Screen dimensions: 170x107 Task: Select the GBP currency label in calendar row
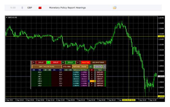pos(30,8)
